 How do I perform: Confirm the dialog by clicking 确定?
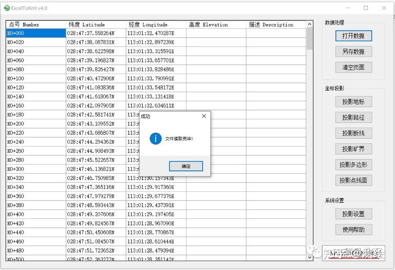click(186, 166)
